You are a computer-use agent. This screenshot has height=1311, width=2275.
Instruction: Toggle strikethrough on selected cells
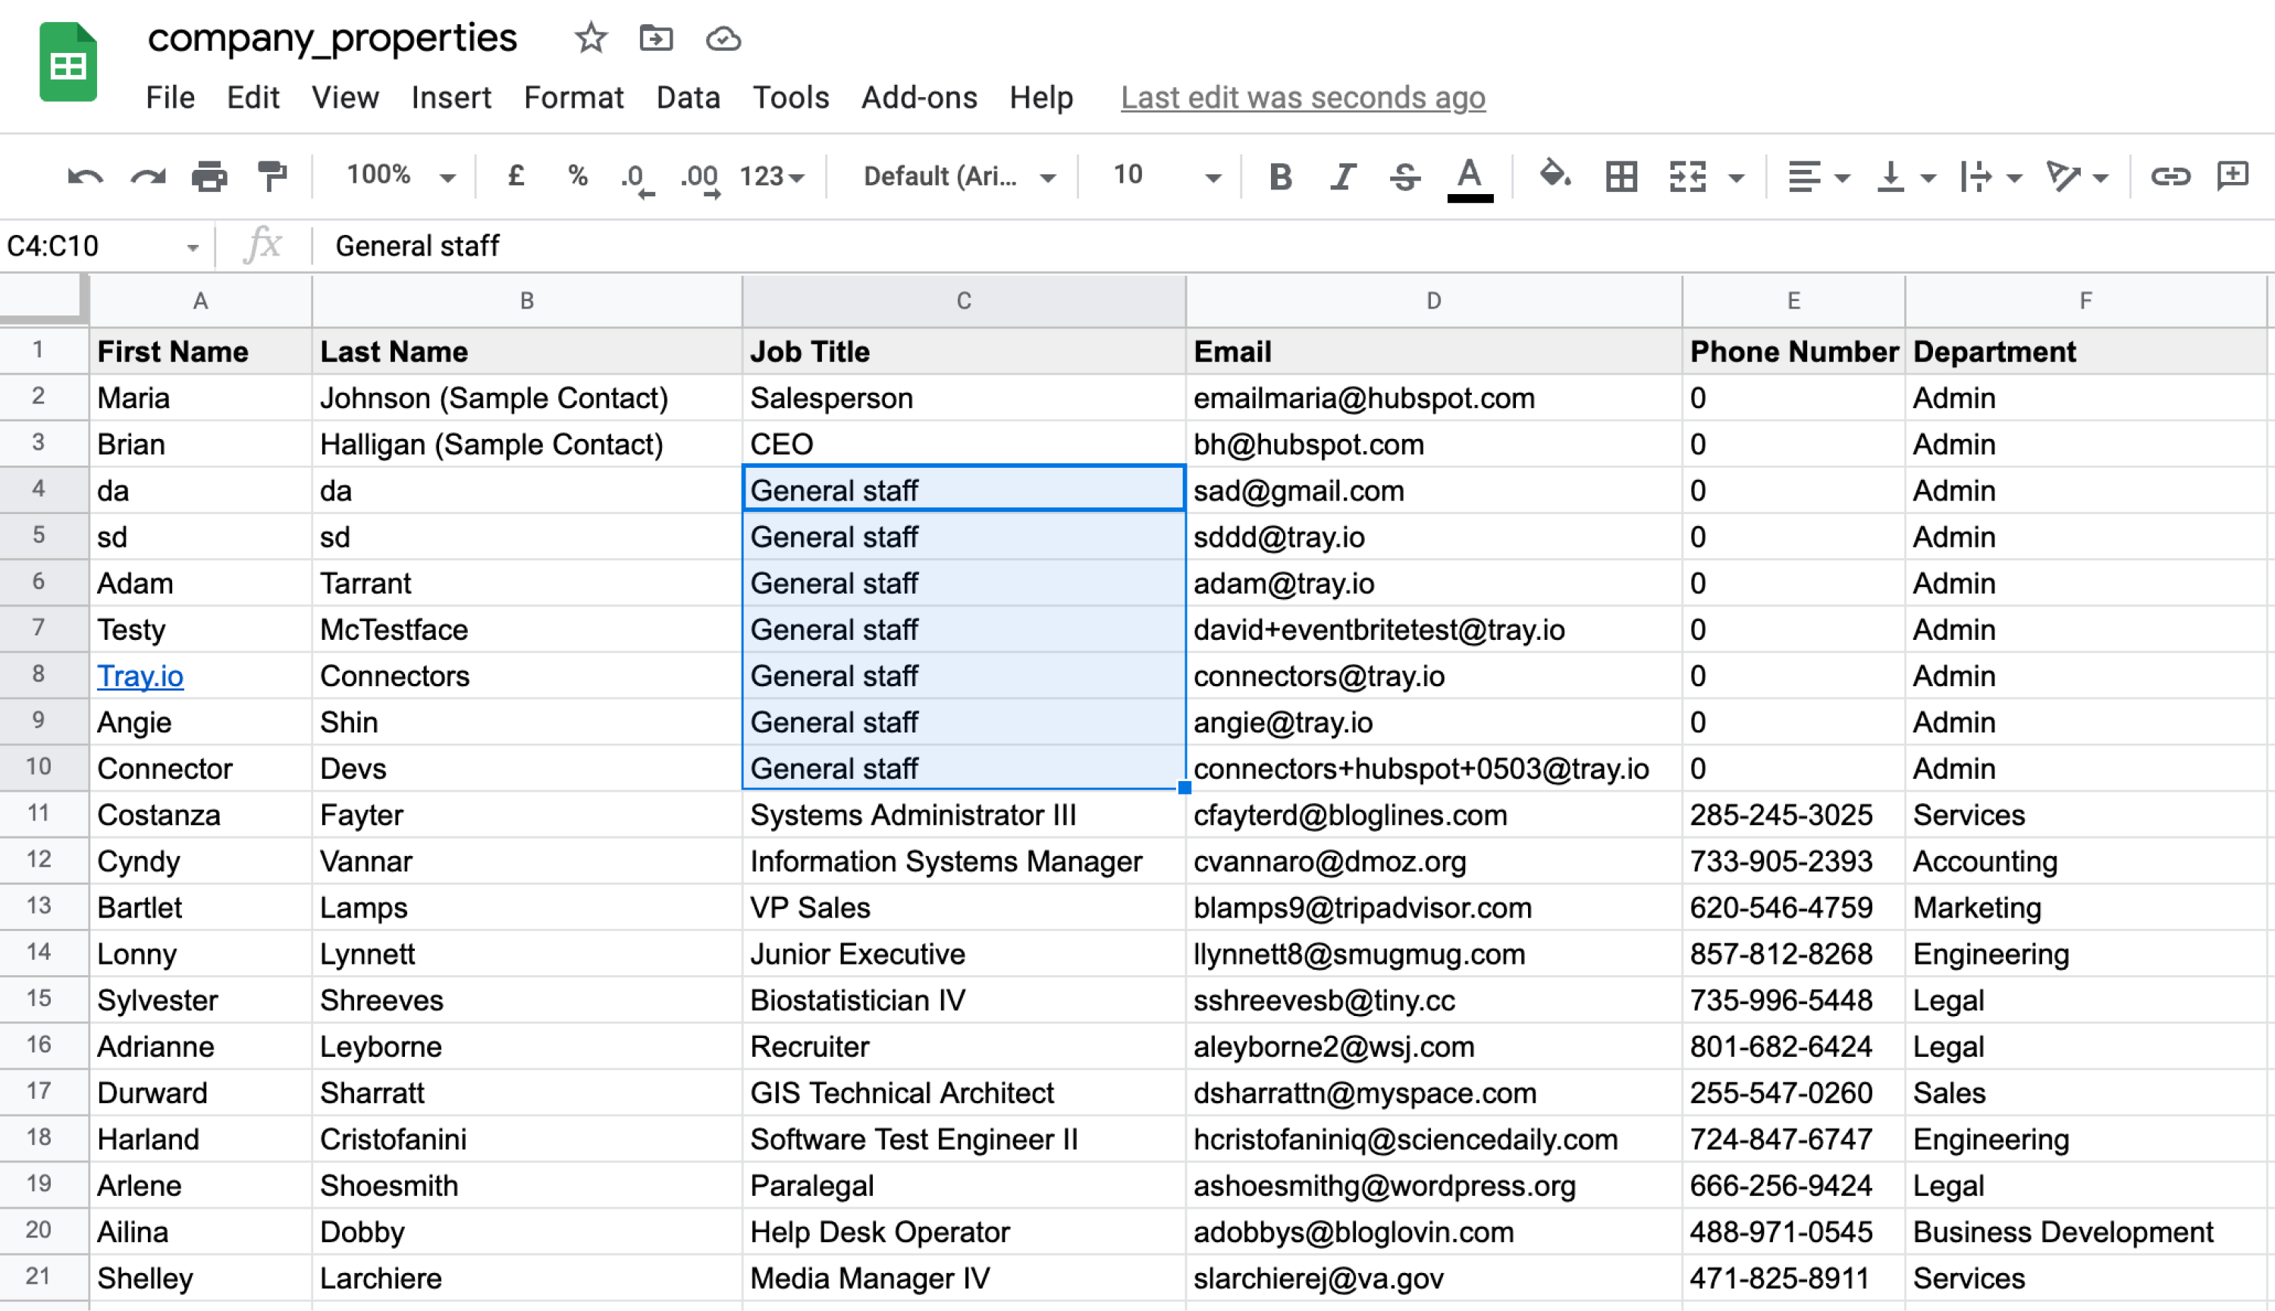point(1404,177)
